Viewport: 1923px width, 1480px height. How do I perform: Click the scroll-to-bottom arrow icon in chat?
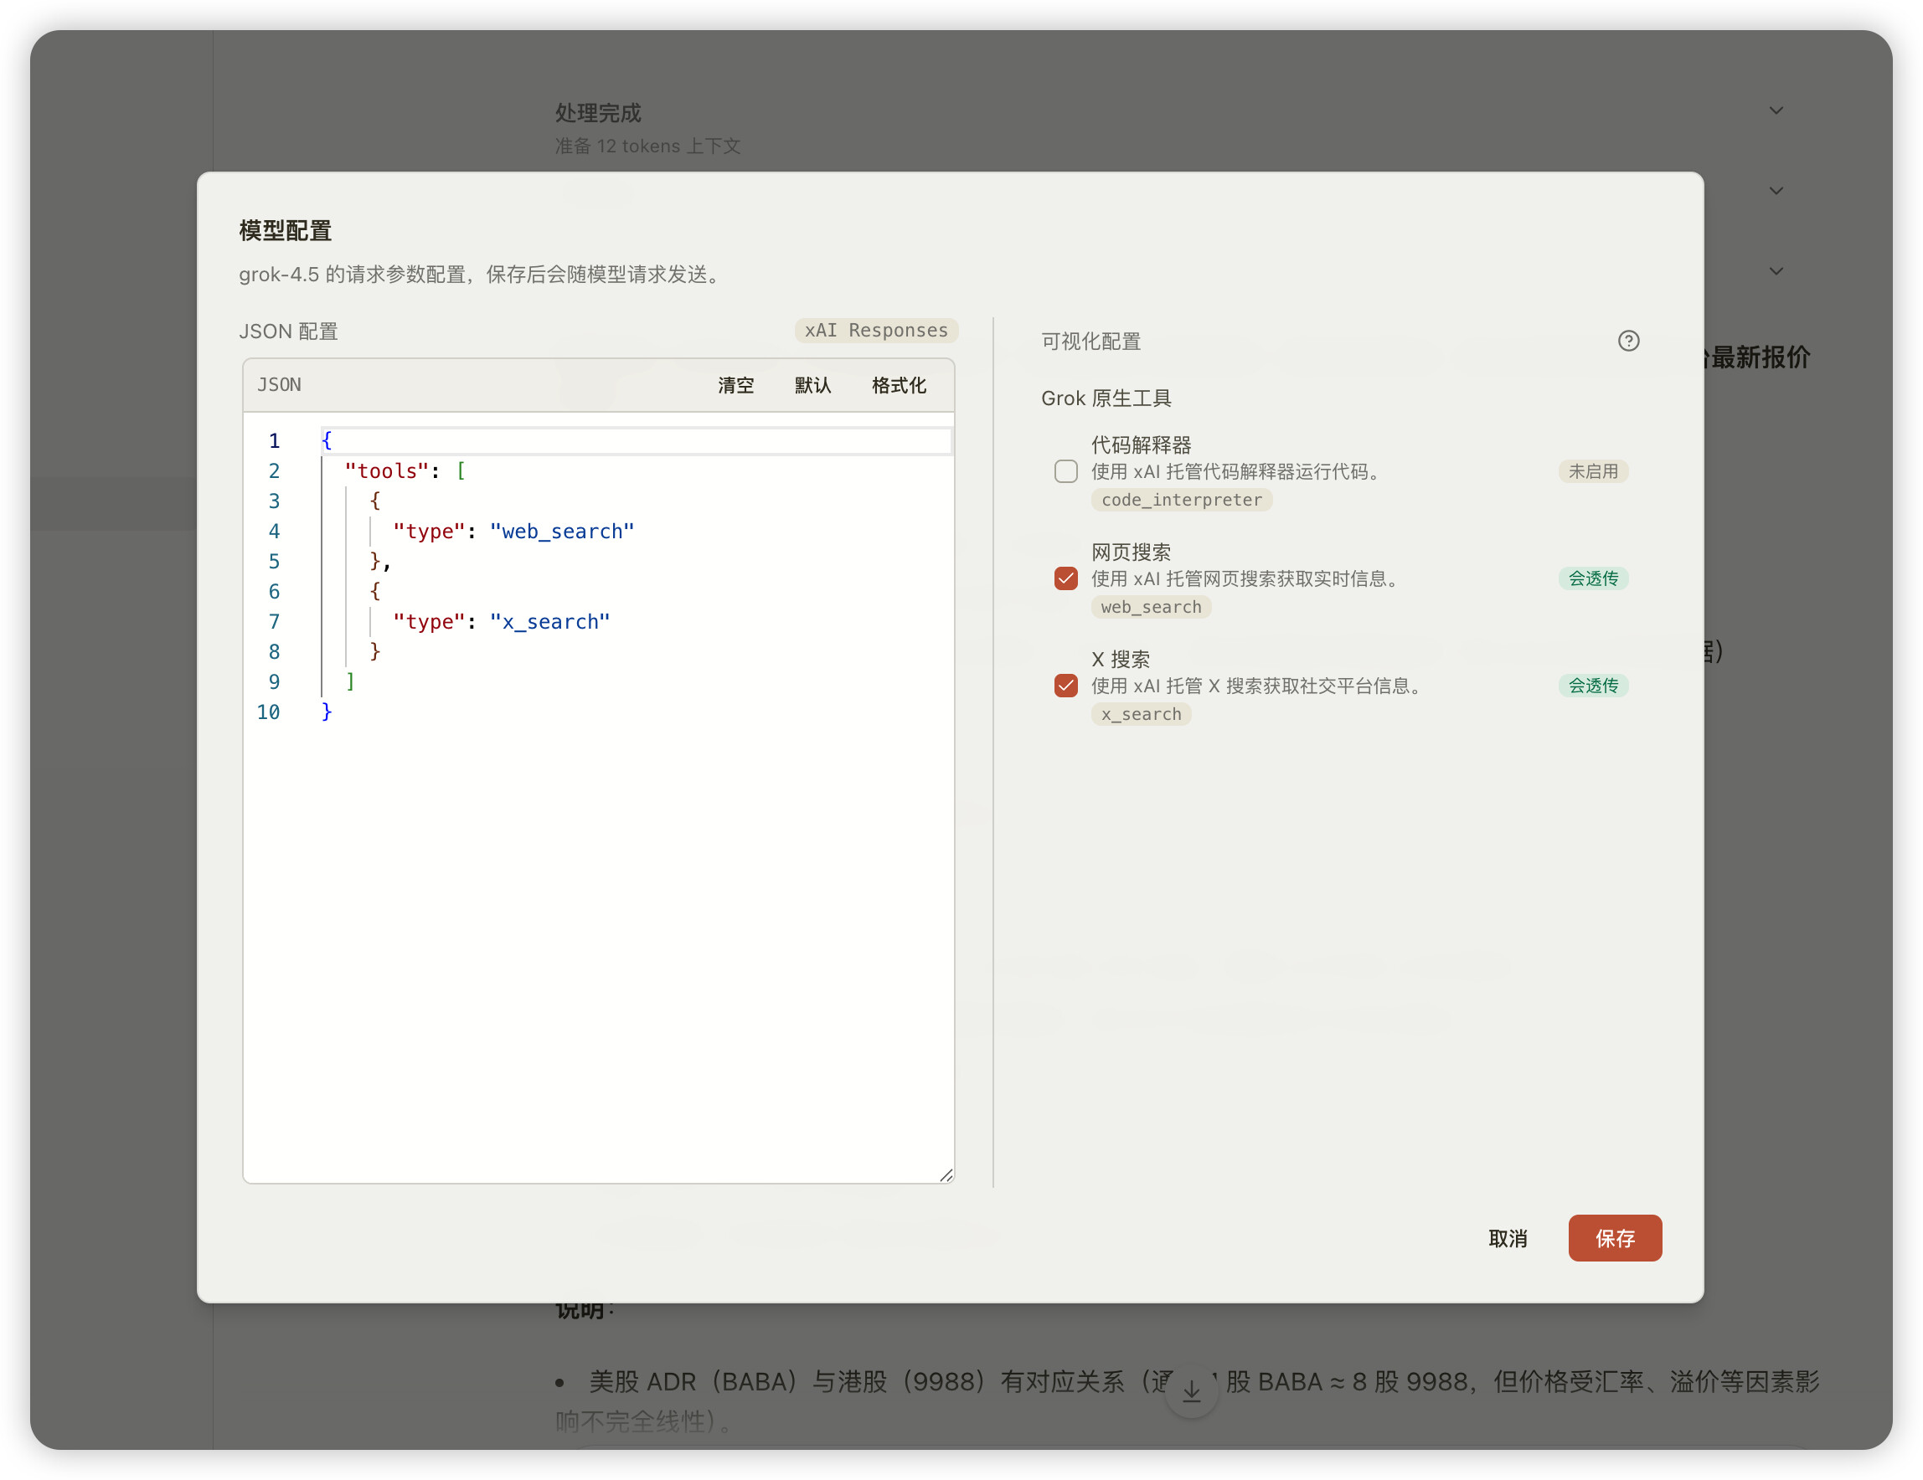(1191, 1391)
